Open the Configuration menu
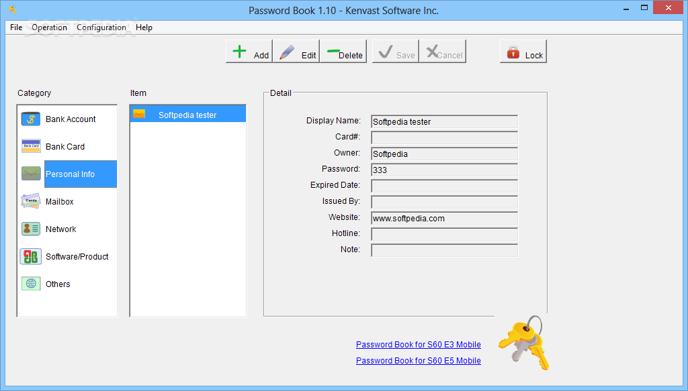The image size is (688, 391). point(101,27)
